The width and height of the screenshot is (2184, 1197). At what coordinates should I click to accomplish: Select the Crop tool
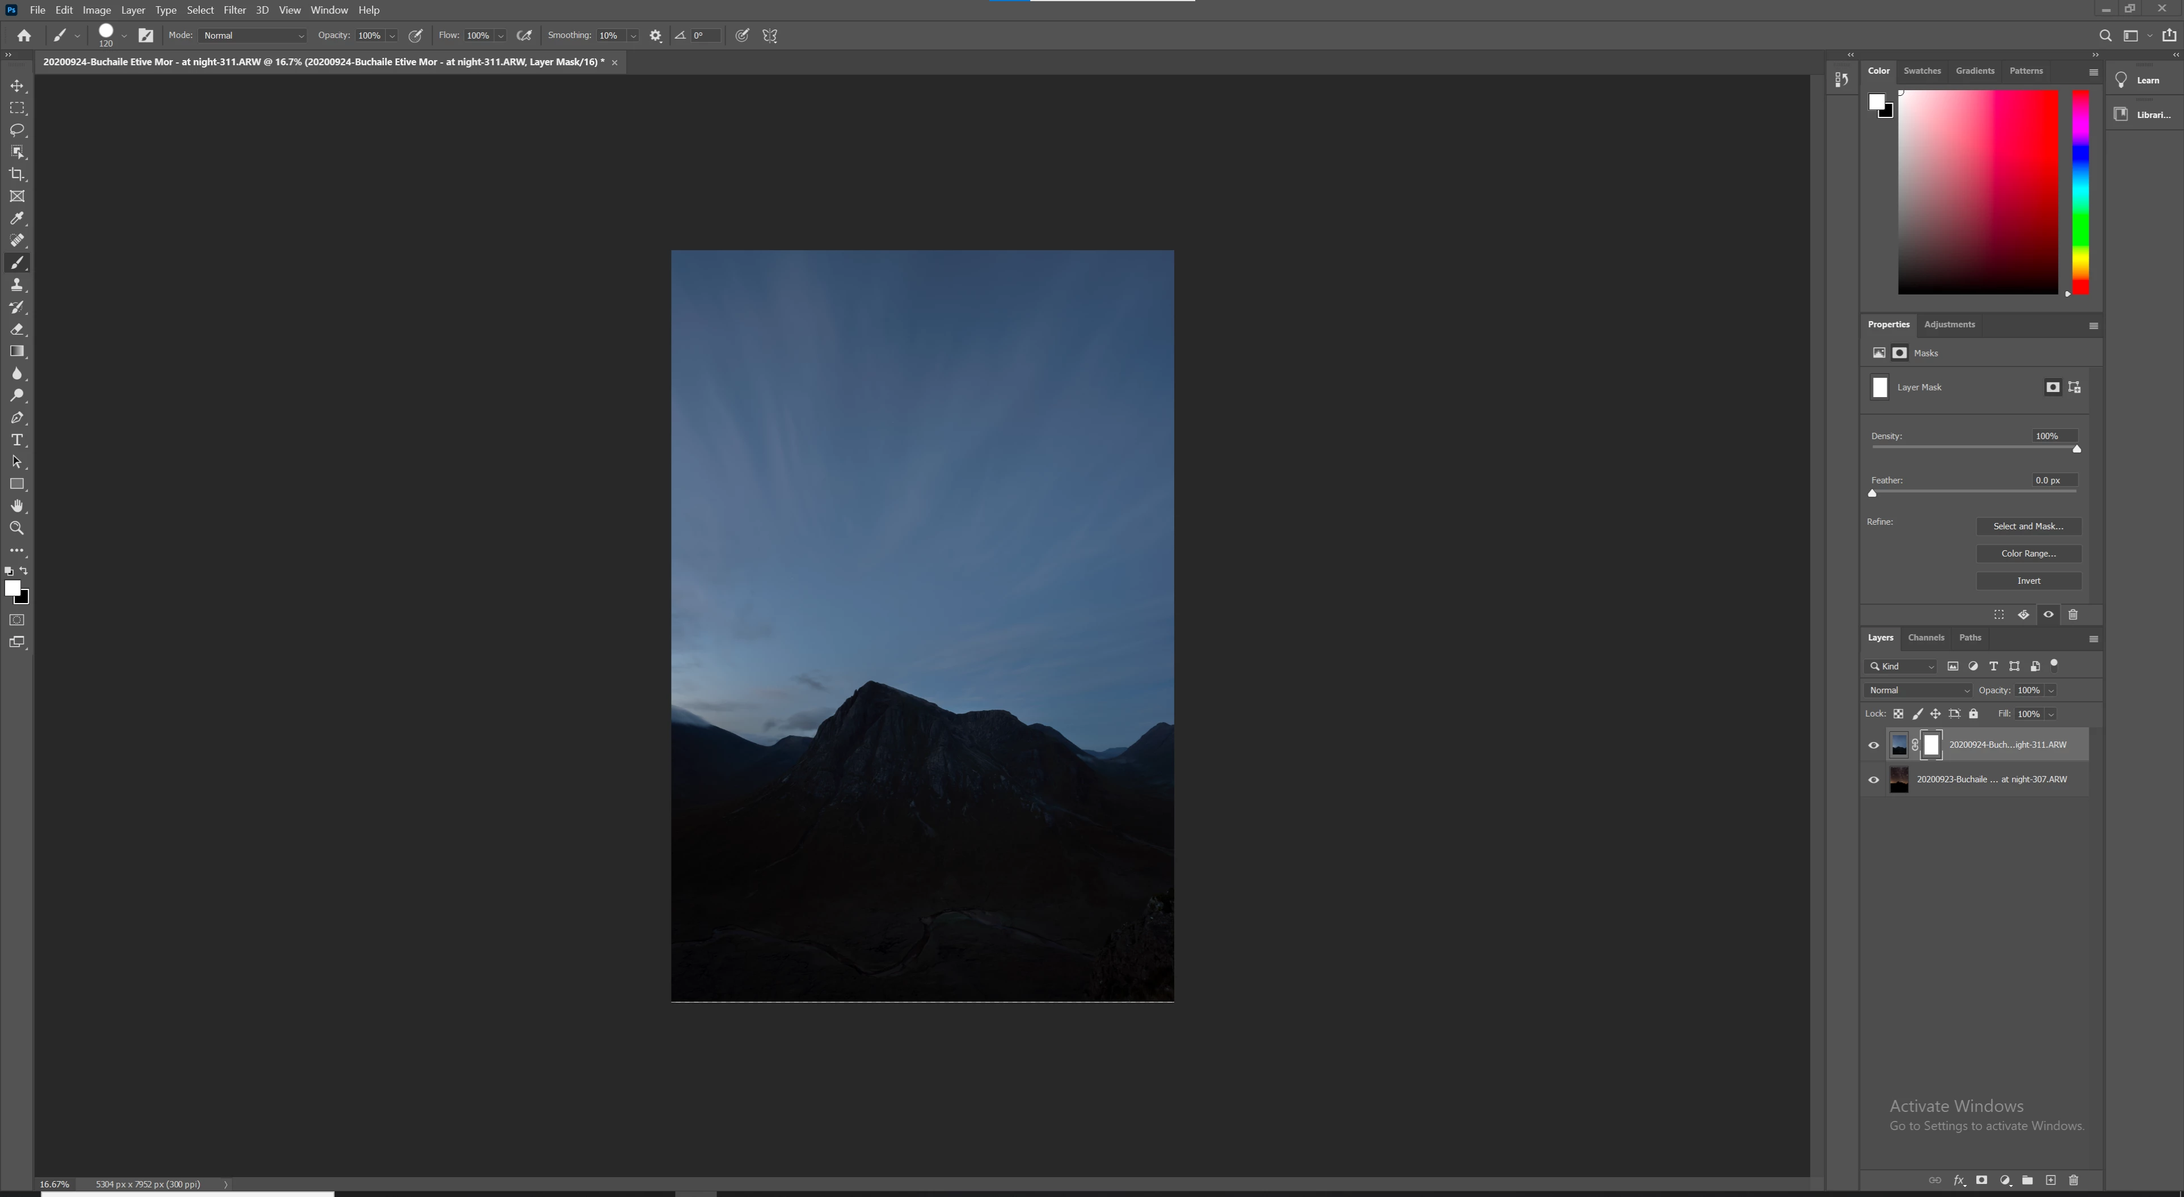(17, 175)
